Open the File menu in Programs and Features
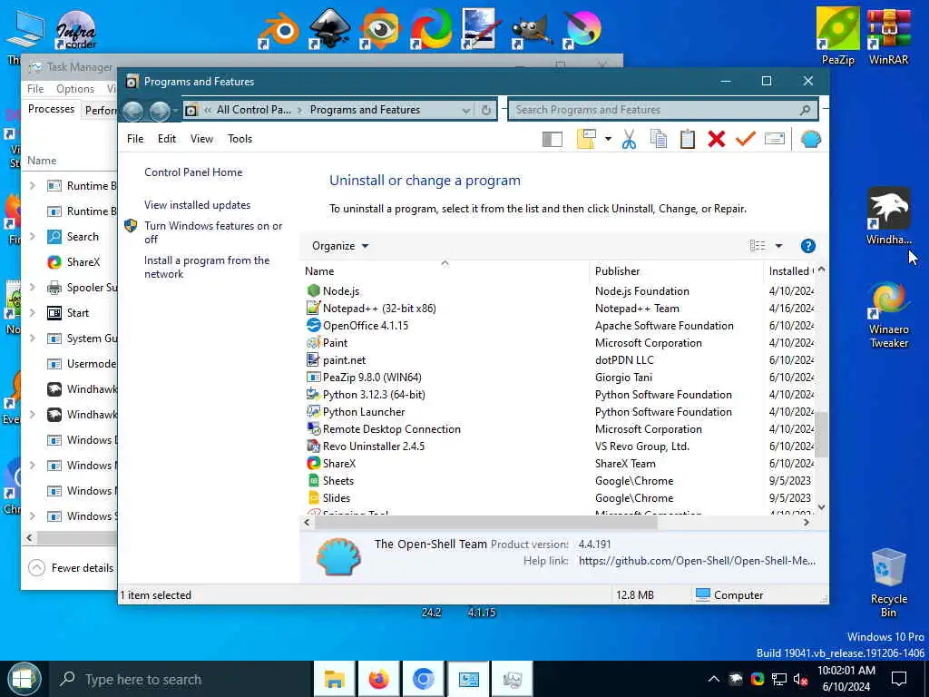Viewport: 929px width, 697px height. tap(135, 139)
